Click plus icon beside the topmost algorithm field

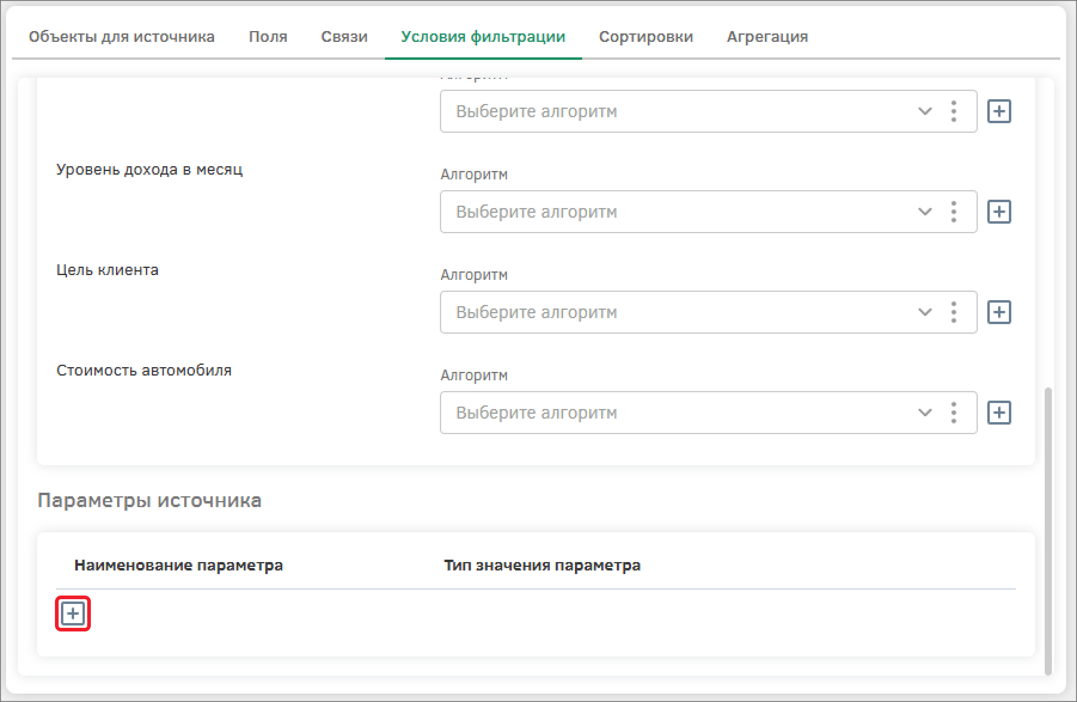coord(999,111)
